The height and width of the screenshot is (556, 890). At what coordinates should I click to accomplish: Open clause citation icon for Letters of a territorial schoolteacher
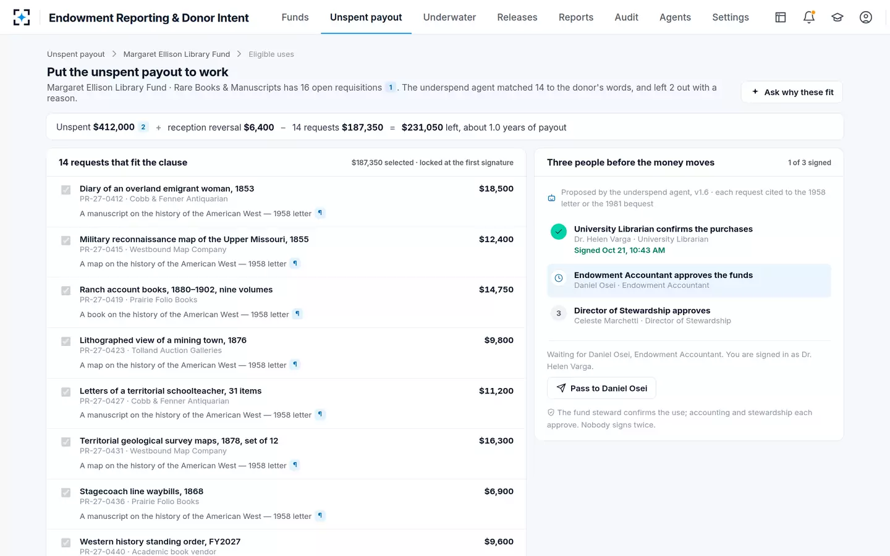[x=320, y=415]
